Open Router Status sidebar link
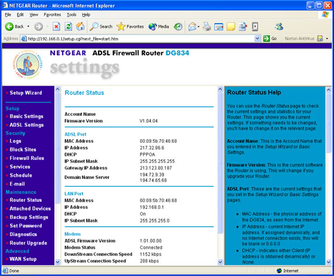 tap(26, 200)
